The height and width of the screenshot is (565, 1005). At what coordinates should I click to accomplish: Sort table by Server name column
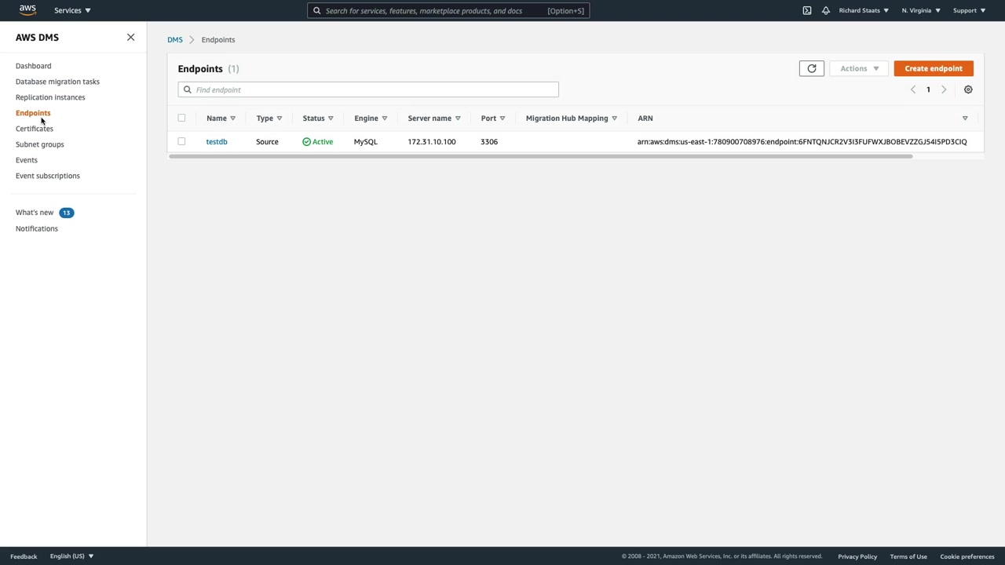(434, 118)
